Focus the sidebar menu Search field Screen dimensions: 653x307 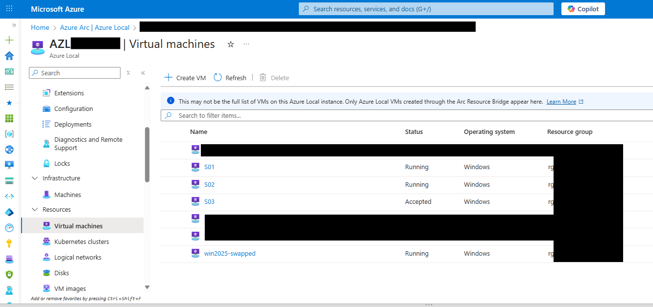(74, 73)
